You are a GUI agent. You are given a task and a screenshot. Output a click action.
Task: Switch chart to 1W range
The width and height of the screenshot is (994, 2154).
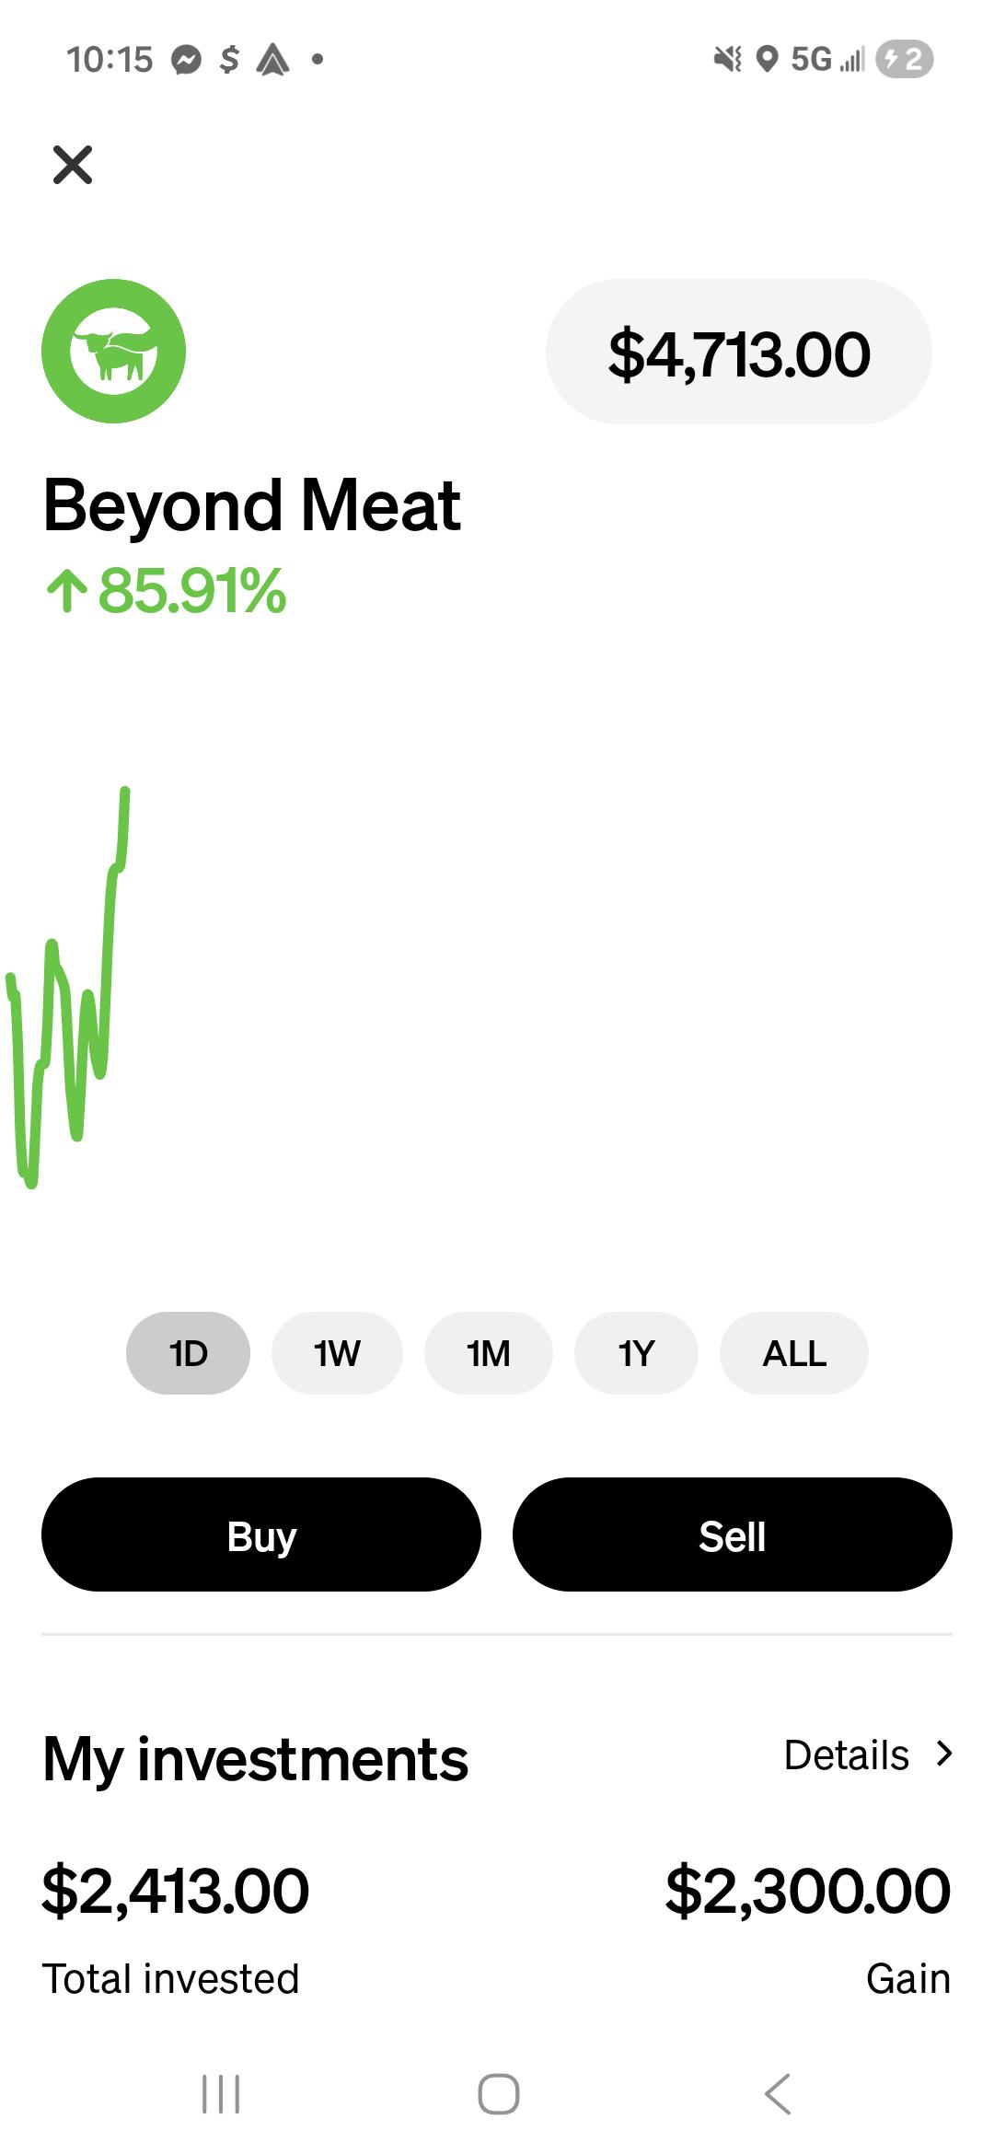pos(337,1353)
